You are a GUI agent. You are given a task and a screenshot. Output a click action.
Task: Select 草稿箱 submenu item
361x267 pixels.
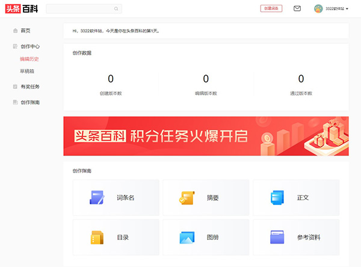(27, 71)
